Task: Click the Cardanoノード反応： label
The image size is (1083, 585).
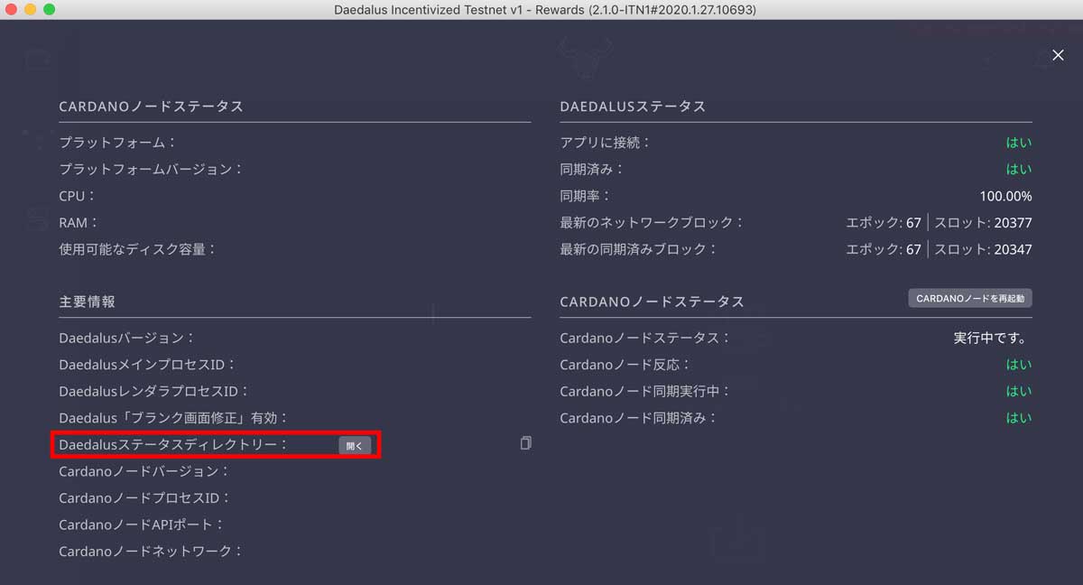Action: coord(625,365)
